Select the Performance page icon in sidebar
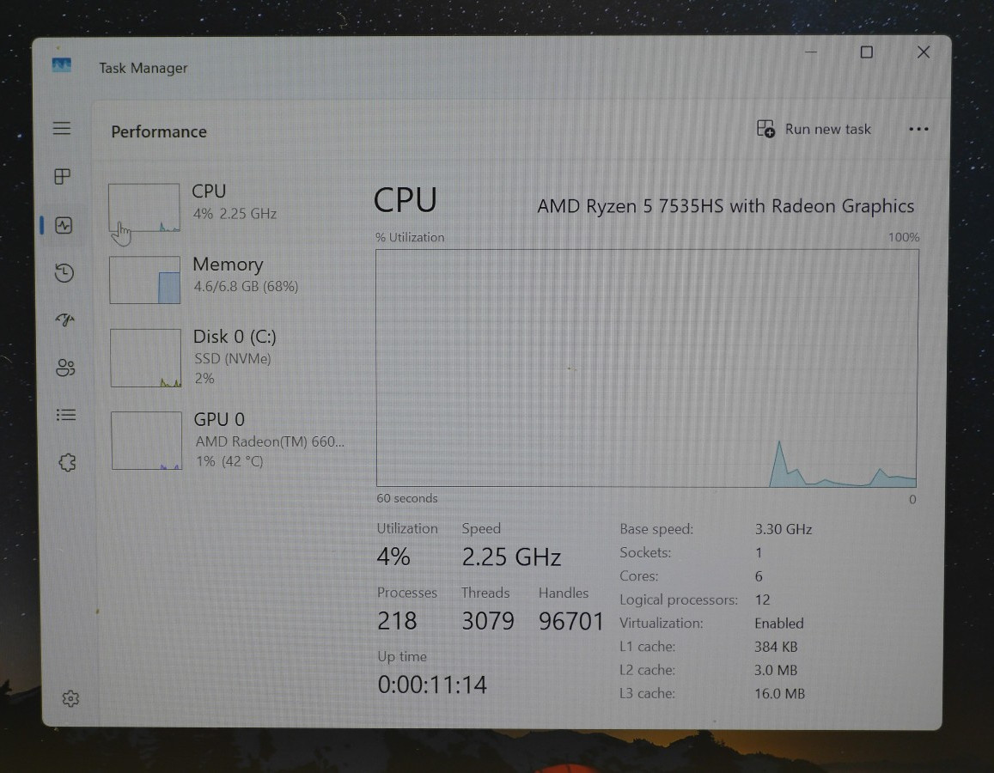 pos(64,225)
